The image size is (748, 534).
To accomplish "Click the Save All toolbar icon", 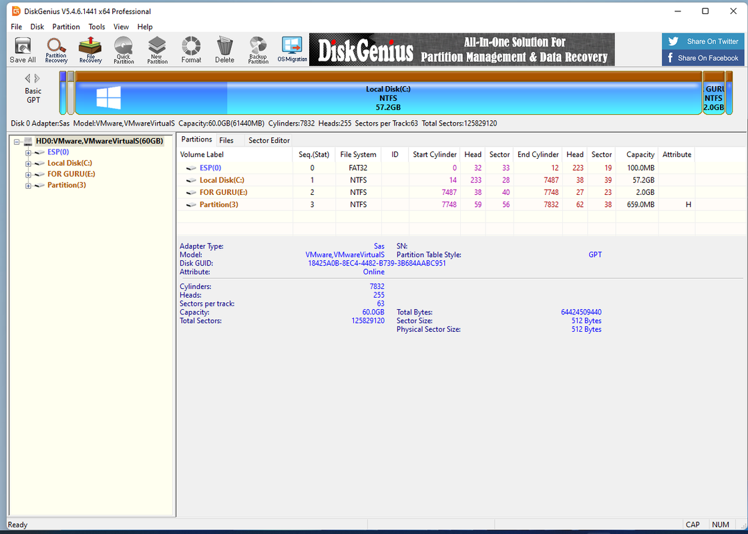I will (23, 50).
